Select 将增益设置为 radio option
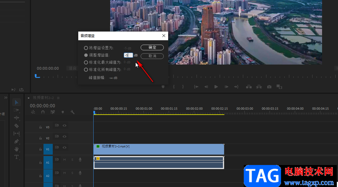 [86, 48]
